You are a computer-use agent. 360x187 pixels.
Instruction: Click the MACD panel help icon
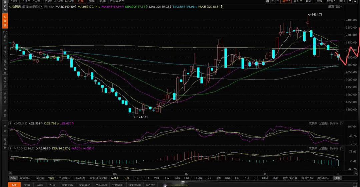coord(10,148)
